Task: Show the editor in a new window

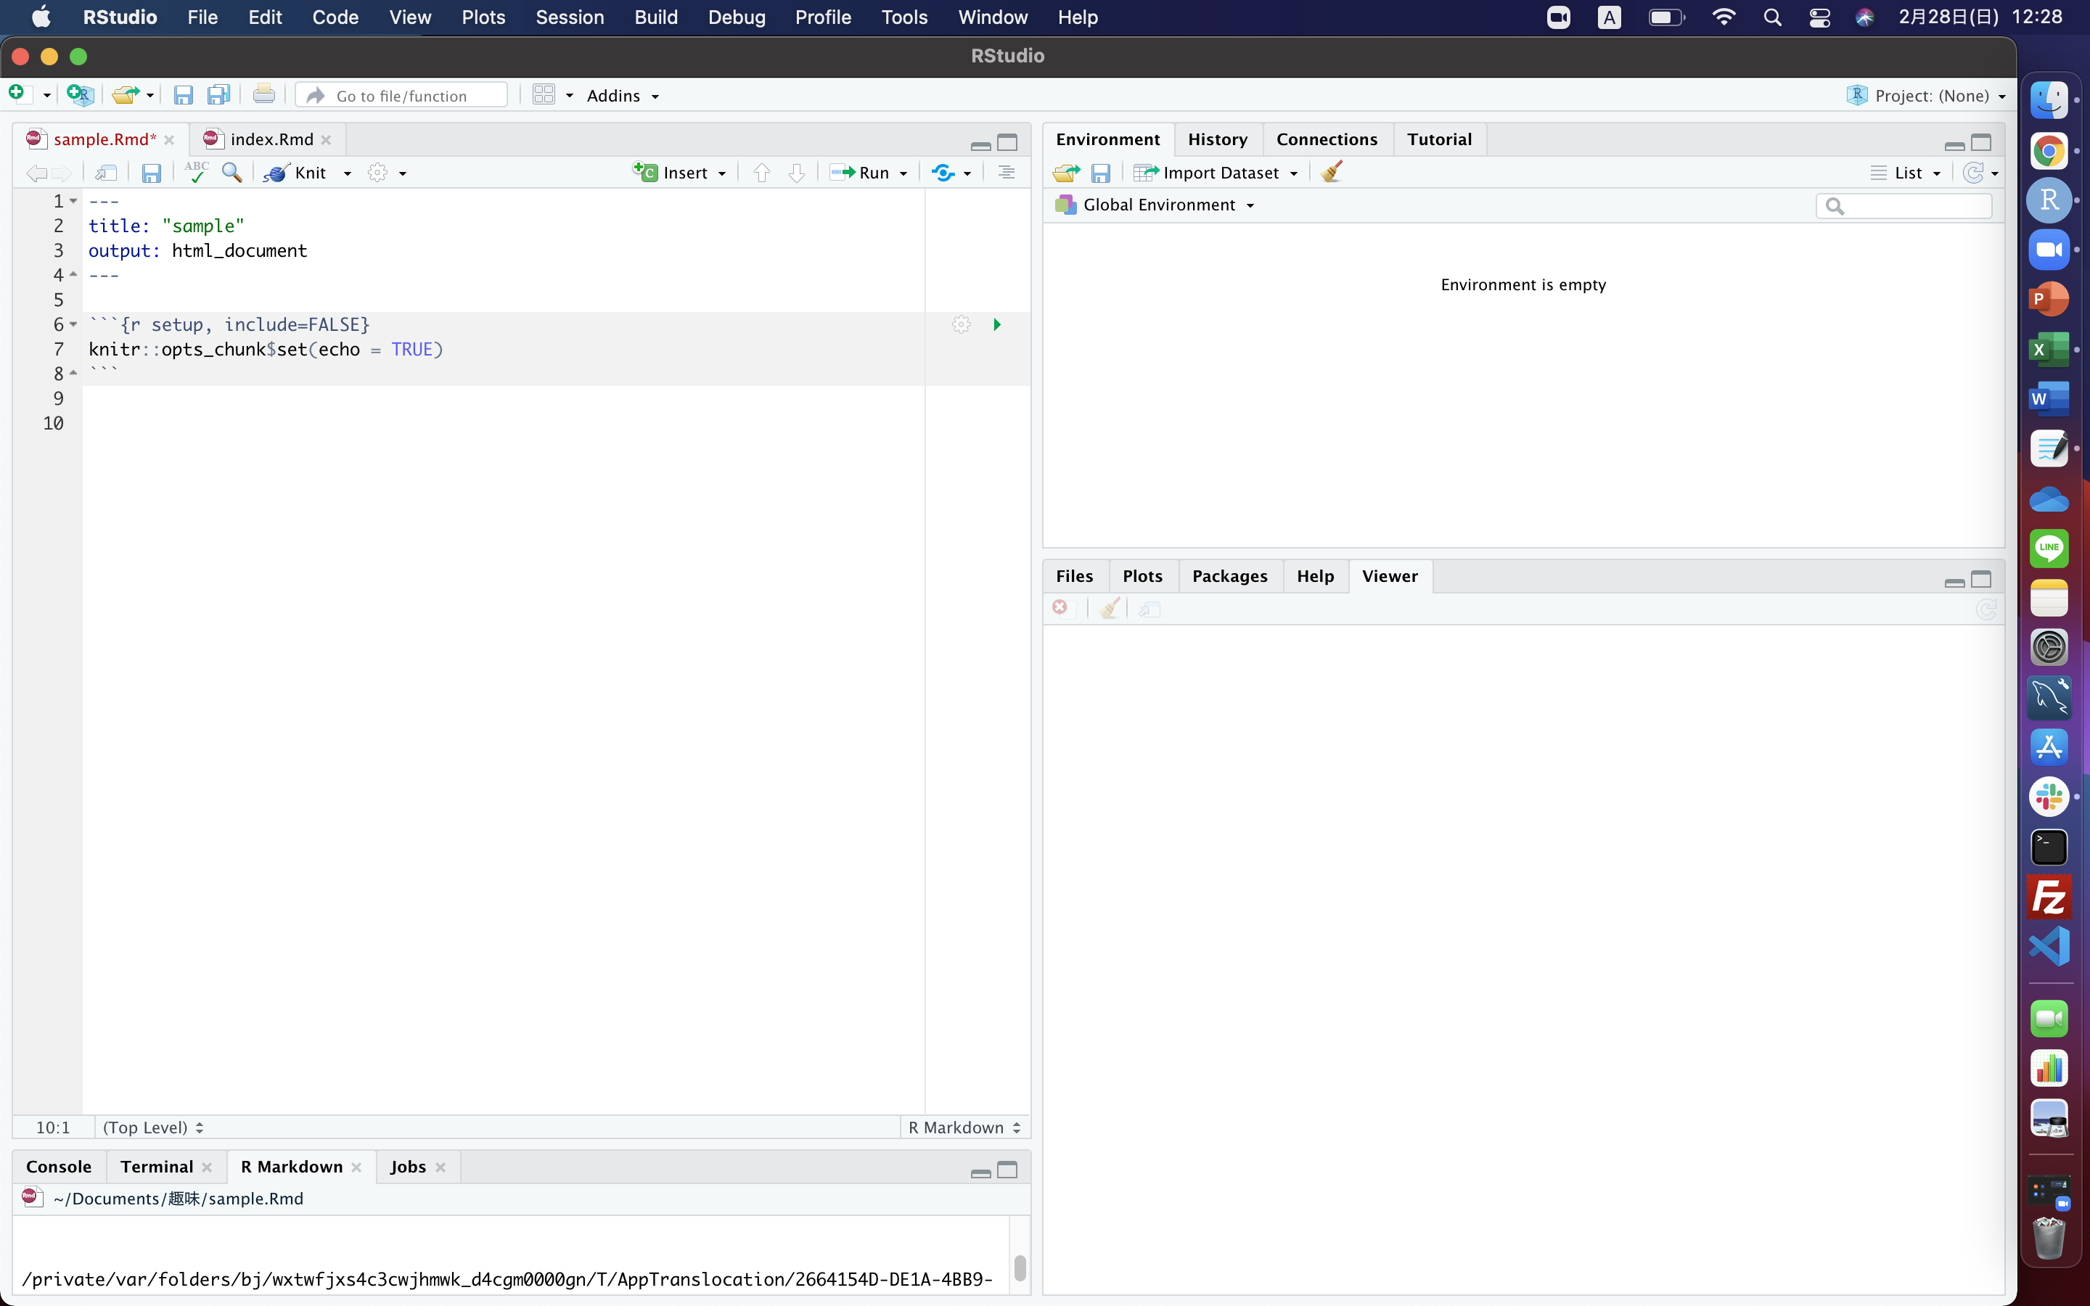Action: point(106,173)
